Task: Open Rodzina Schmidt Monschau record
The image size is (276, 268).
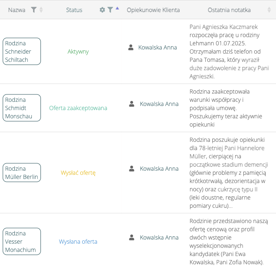Action: 22,108
